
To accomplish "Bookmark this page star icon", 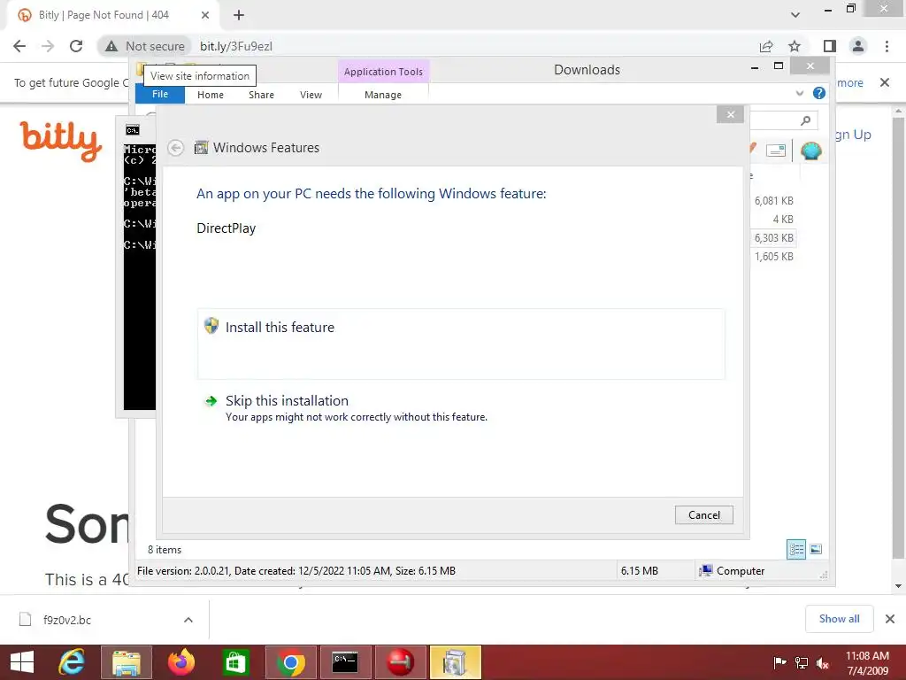I will point(795,46).
